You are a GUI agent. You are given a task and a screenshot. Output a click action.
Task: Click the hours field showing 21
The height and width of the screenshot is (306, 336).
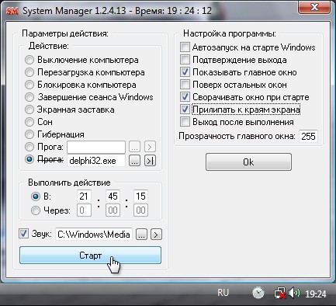click(x=84, y=196)
